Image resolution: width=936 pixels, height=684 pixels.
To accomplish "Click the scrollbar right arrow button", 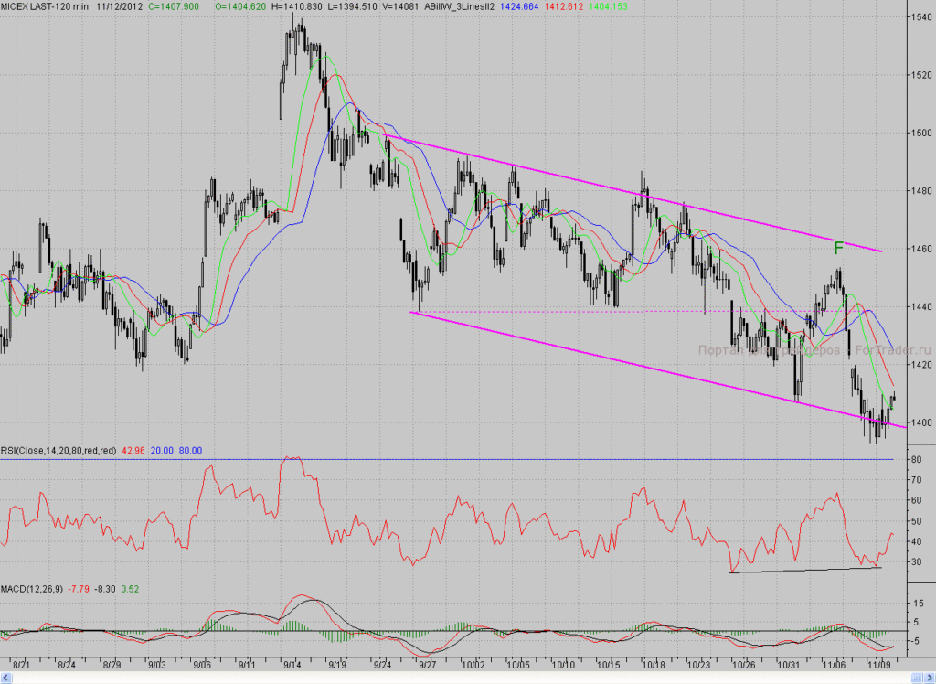I will click(x=929, y=678).
